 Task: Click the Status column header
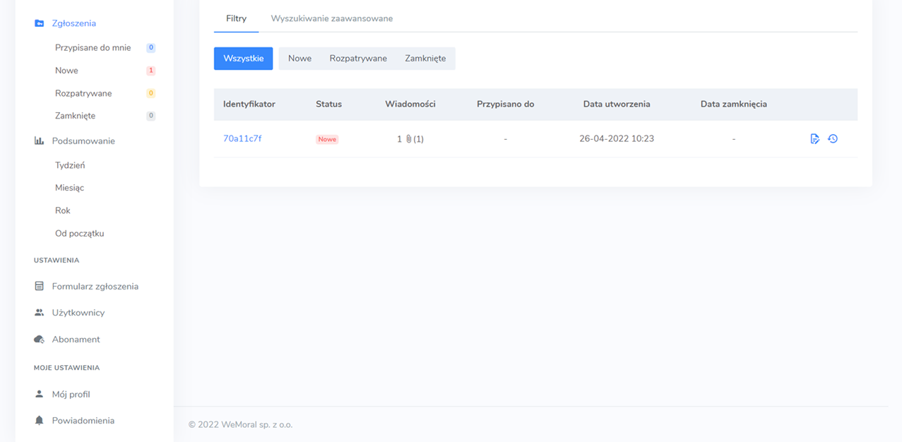click(328, 104)
